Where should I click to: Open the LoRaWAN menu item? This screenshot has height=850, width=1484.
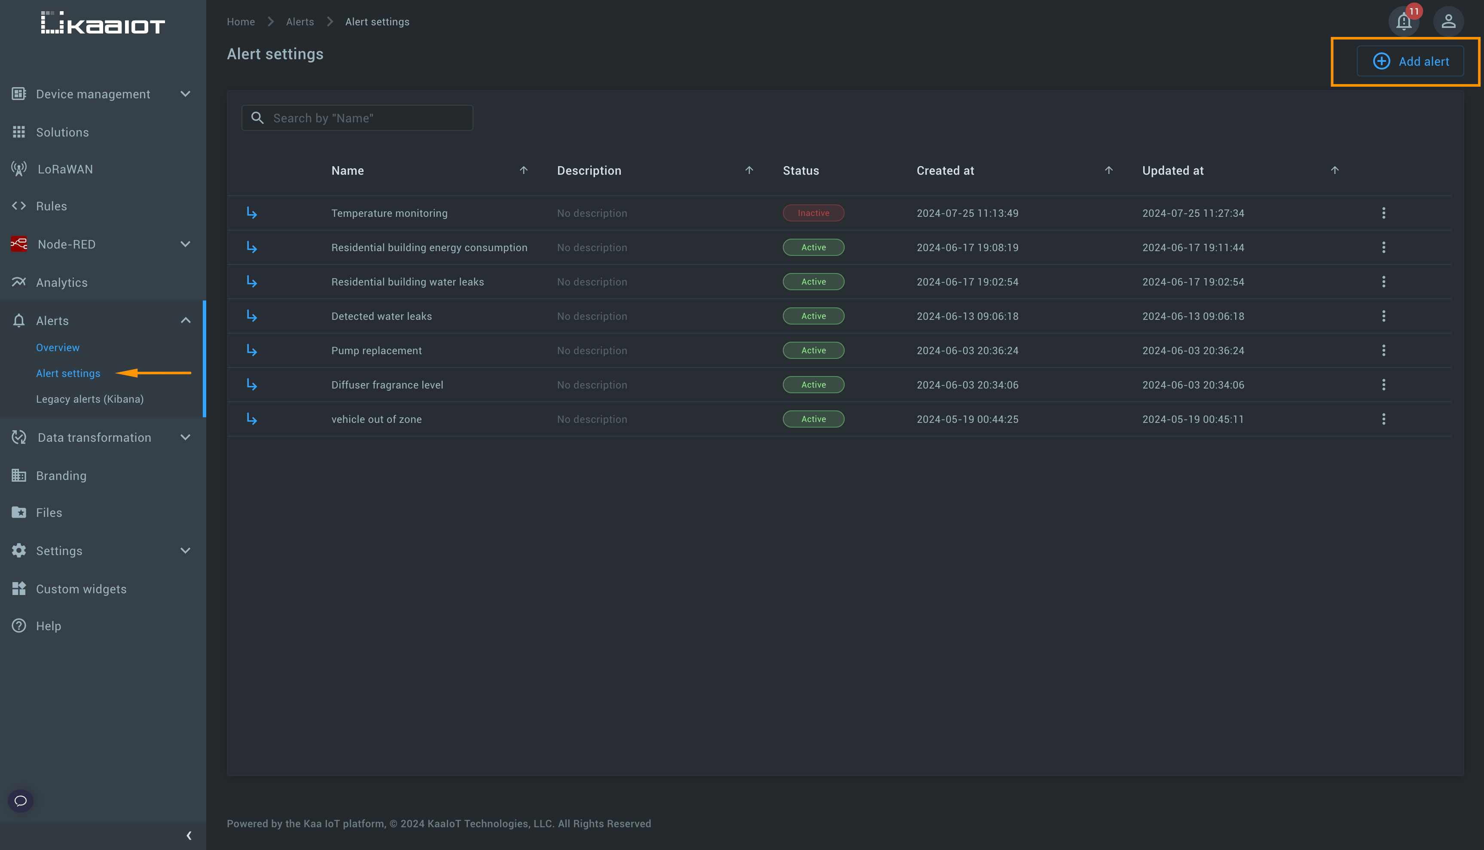(65, 169)
